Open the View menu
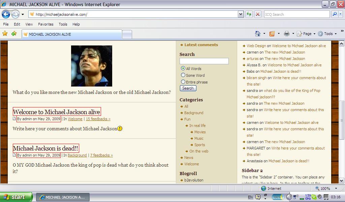 pyautogui.click(x=29, y=24)
